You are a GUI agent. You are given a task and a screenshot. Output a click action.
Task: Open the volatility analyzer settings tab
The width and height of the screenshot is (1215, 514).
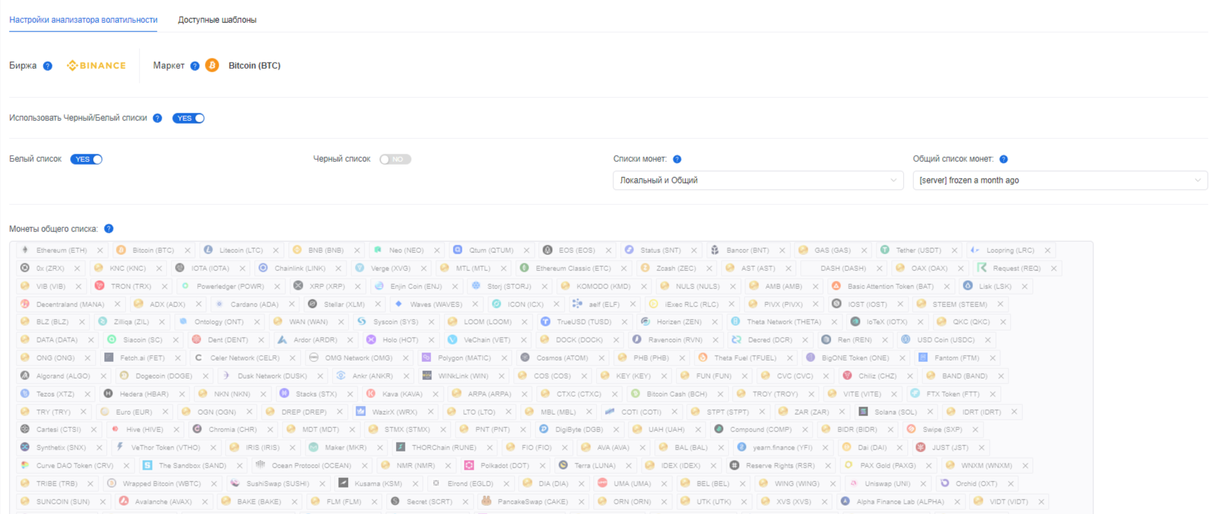[83, 19]
